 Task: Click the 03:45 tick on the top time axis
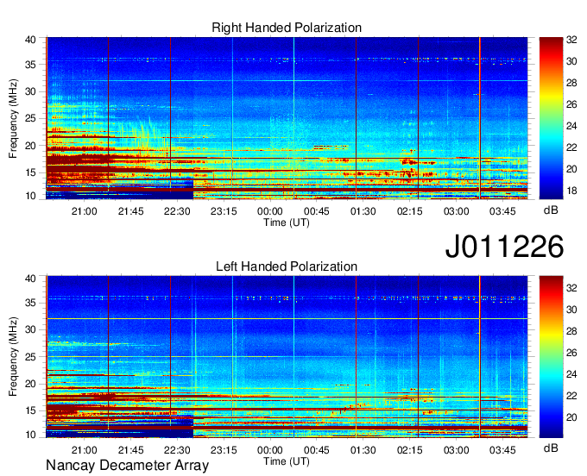point(502,211)
